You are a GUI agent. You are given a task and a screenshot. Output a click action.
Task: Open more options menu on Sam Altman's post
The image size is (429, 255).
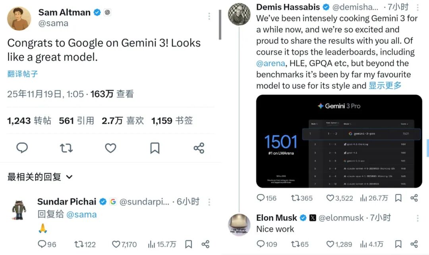pos(209,16)
